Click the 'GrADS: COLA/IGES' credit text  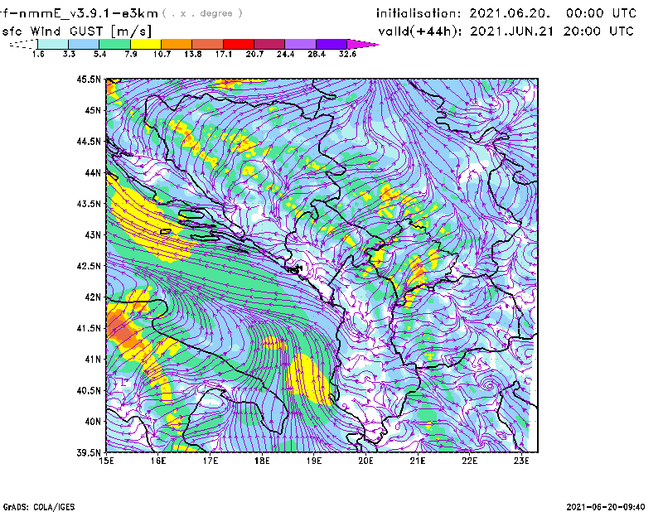point(39,507)
